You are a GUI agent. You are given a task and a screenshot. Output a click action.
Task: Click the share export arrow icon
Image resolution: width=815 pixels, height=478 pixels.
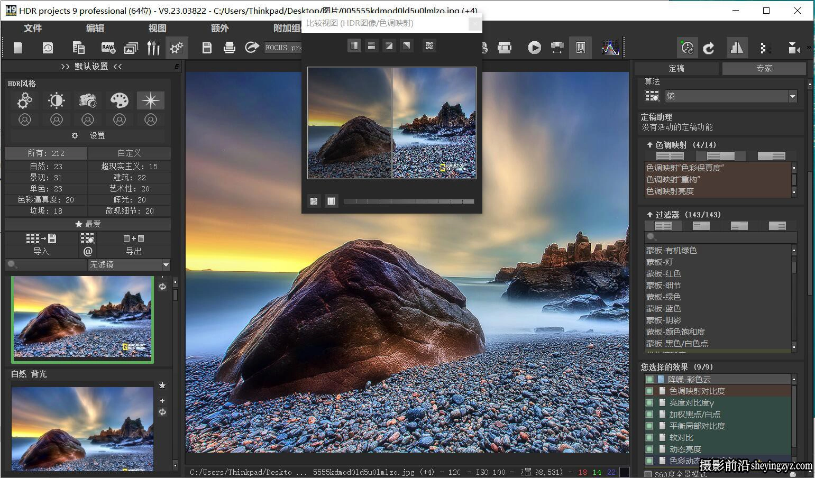(x=252, y=48)
